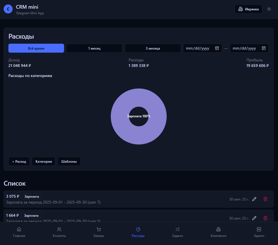This screenshot has height=245, width=278.
Task: Open the Задачи checklist icon tab
Action: (178, 232)
